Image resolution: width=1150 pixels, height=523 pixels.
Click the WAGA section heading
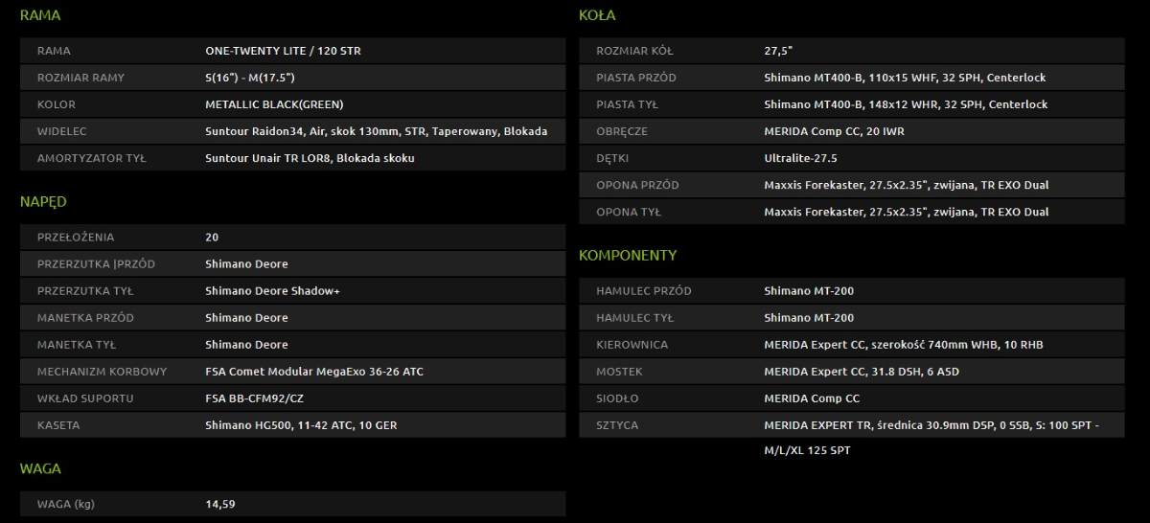[x=40, y=468]
